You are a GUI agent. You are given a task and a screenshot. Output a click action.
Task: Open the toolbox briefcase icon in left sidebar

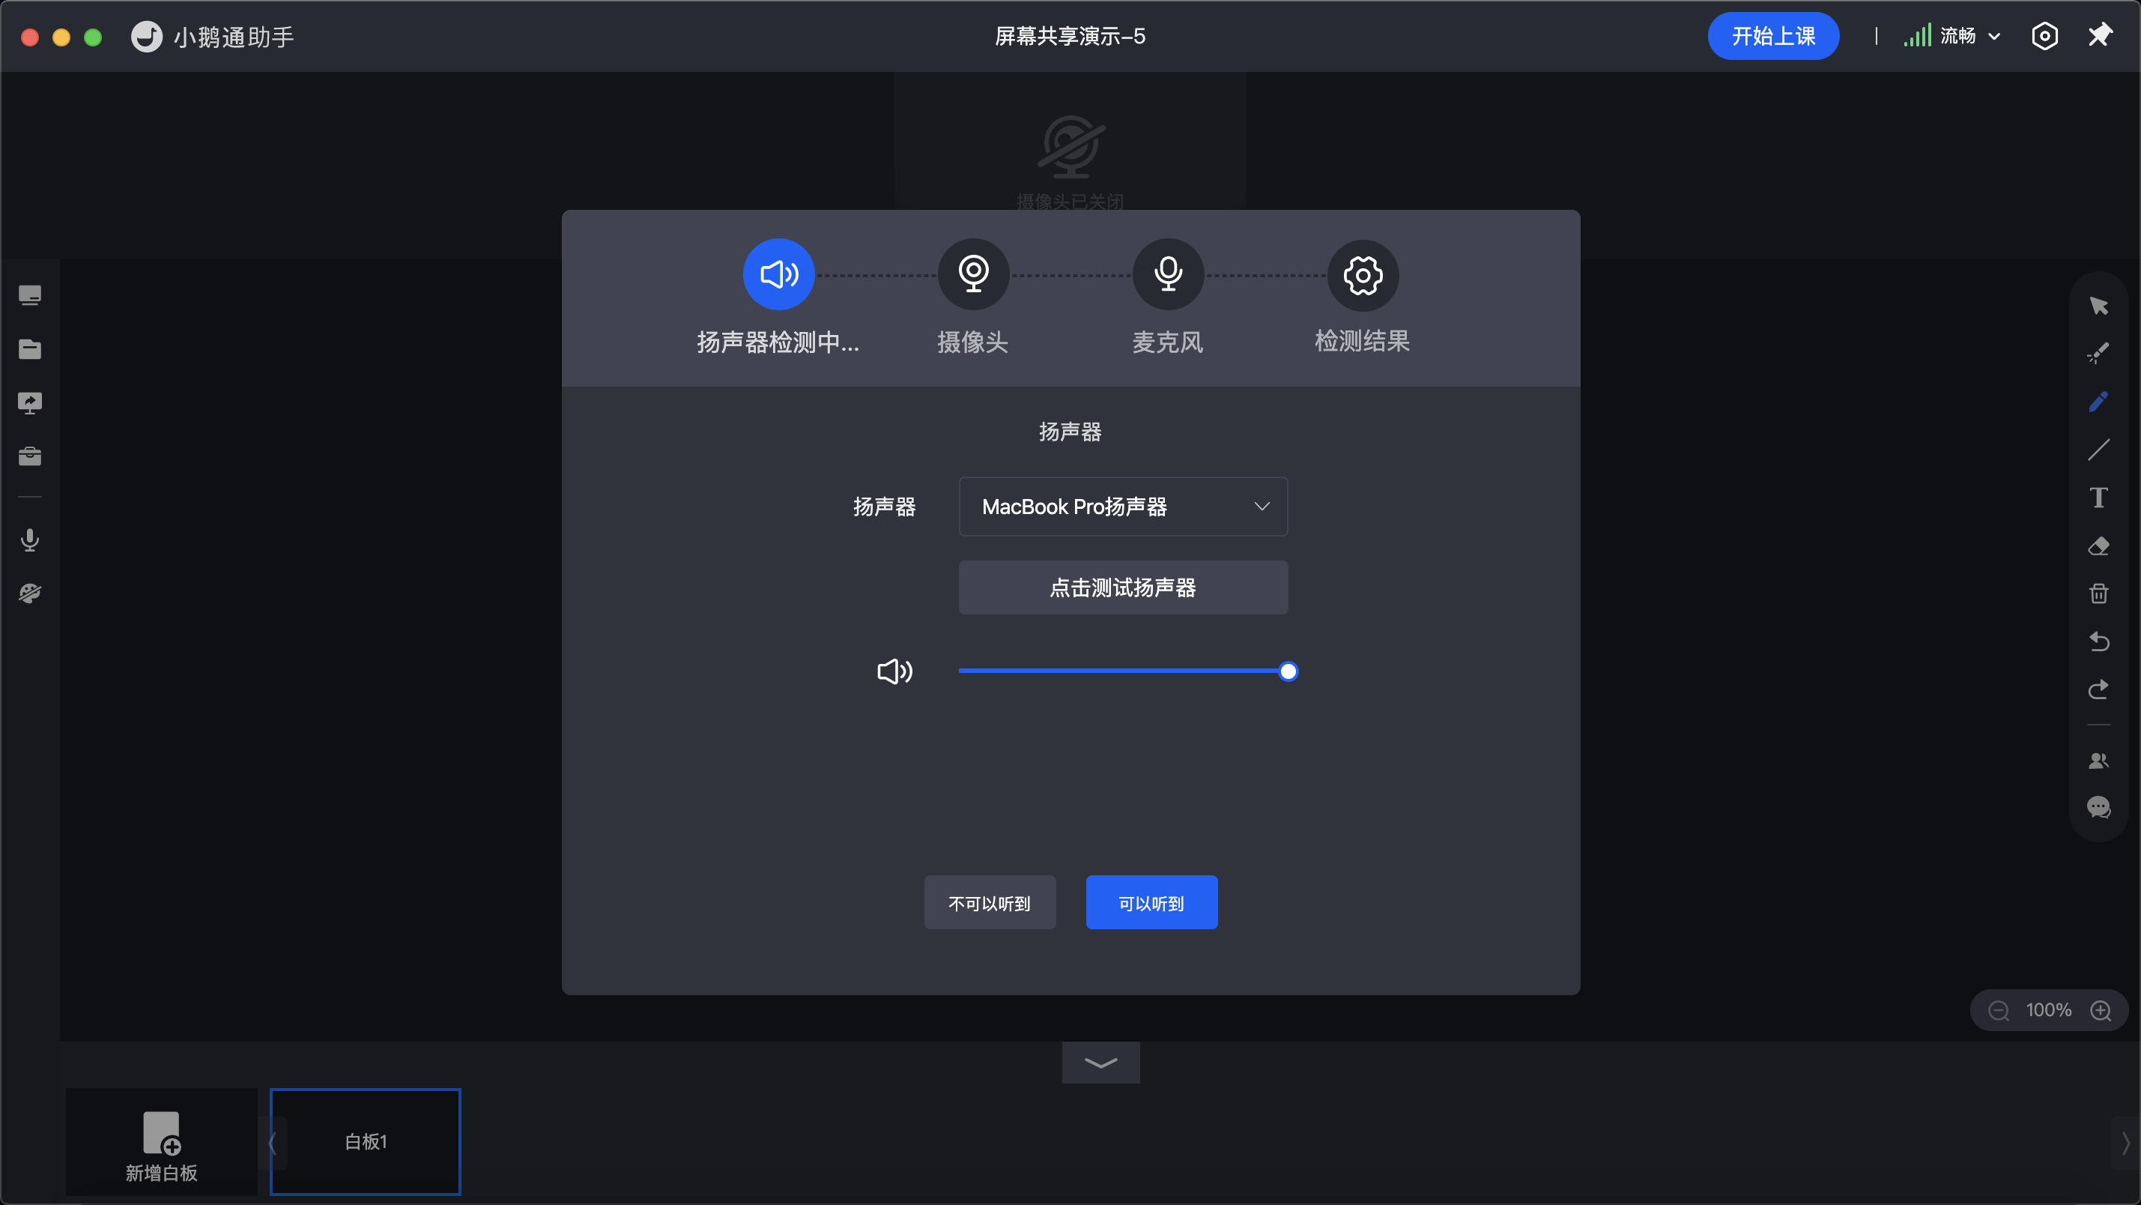click(30, 456)
